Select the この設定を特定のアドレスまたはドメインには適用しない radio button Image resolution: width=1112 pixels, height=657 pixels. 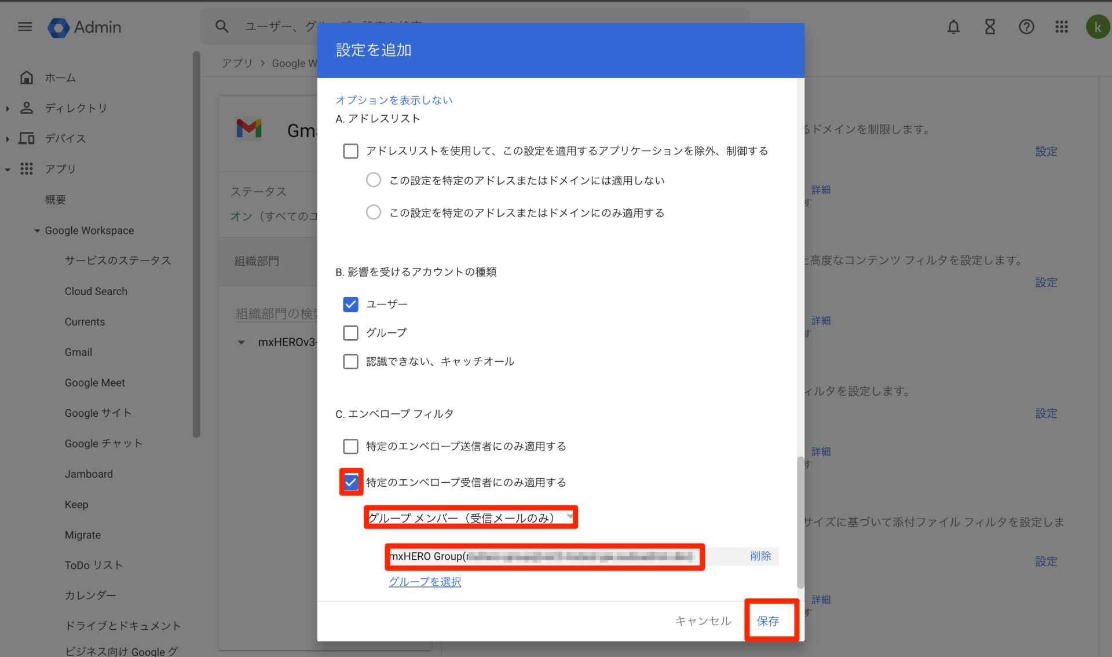point(373,179)
